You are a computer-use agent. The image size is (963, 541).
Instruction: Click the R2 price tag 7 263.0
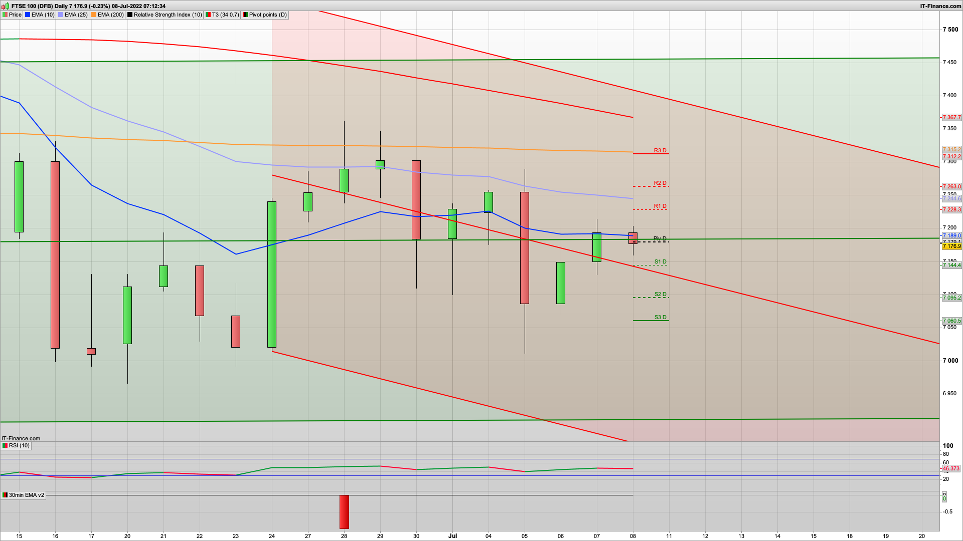pyautogui.click(x=951, y=186)
